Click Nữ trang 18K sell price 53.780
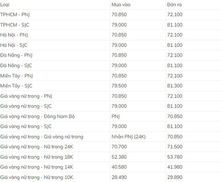 tap(175, 157)
